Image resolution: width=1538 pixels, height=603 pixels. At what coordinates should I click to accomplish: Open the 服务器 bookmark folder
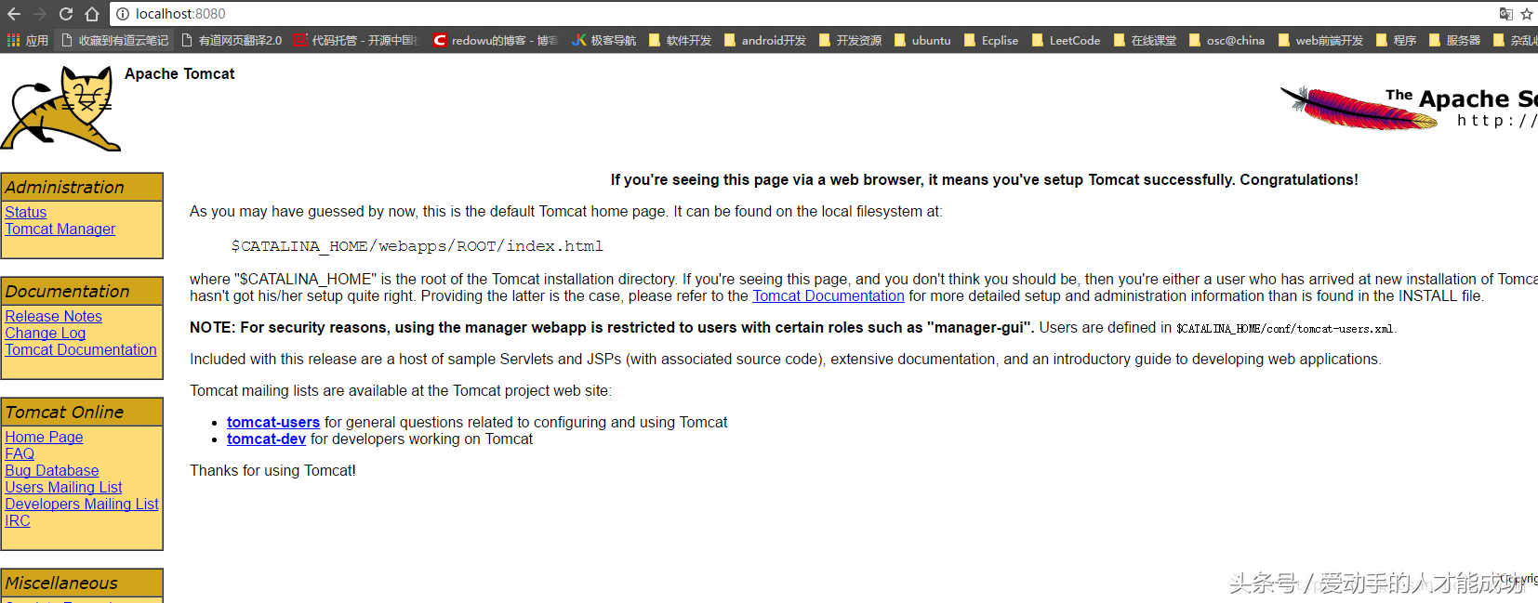(1454, 40)
